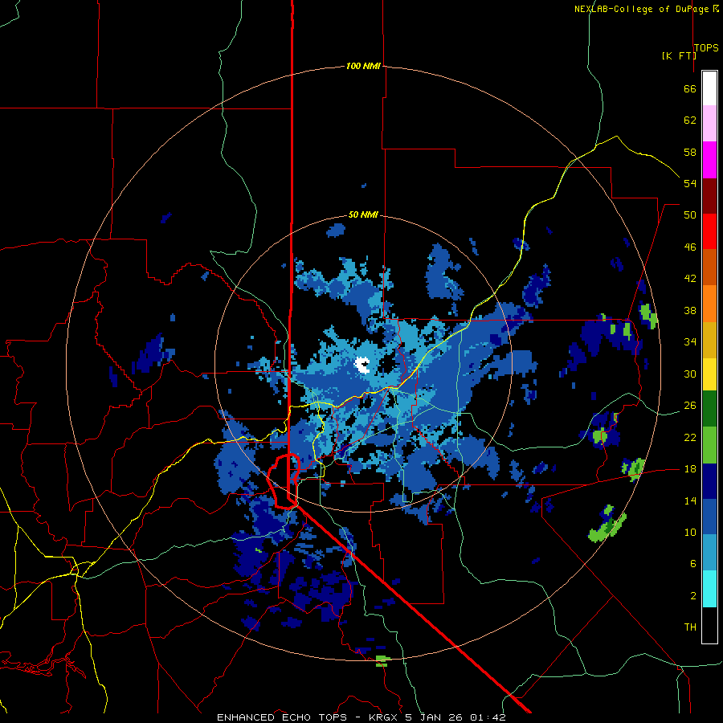723x723 pixels.
Task: Select the legend value 66
Action: click(x=690, y=88)
